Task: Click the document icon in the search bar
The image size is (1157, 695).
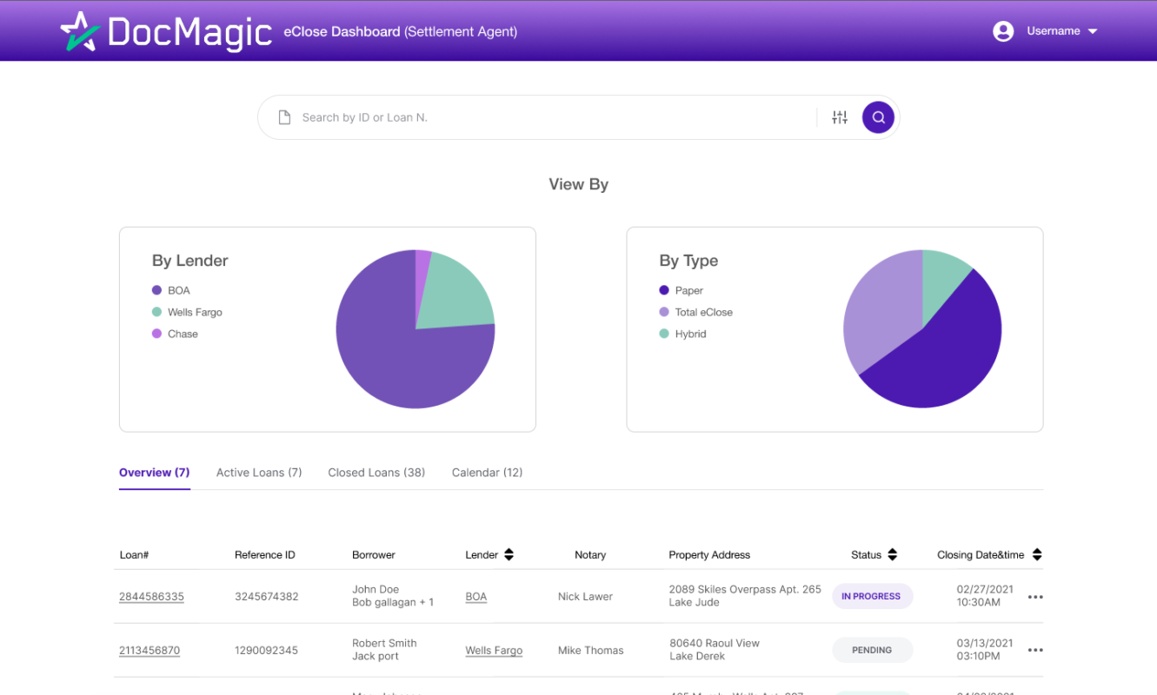Action: [284, 117]
